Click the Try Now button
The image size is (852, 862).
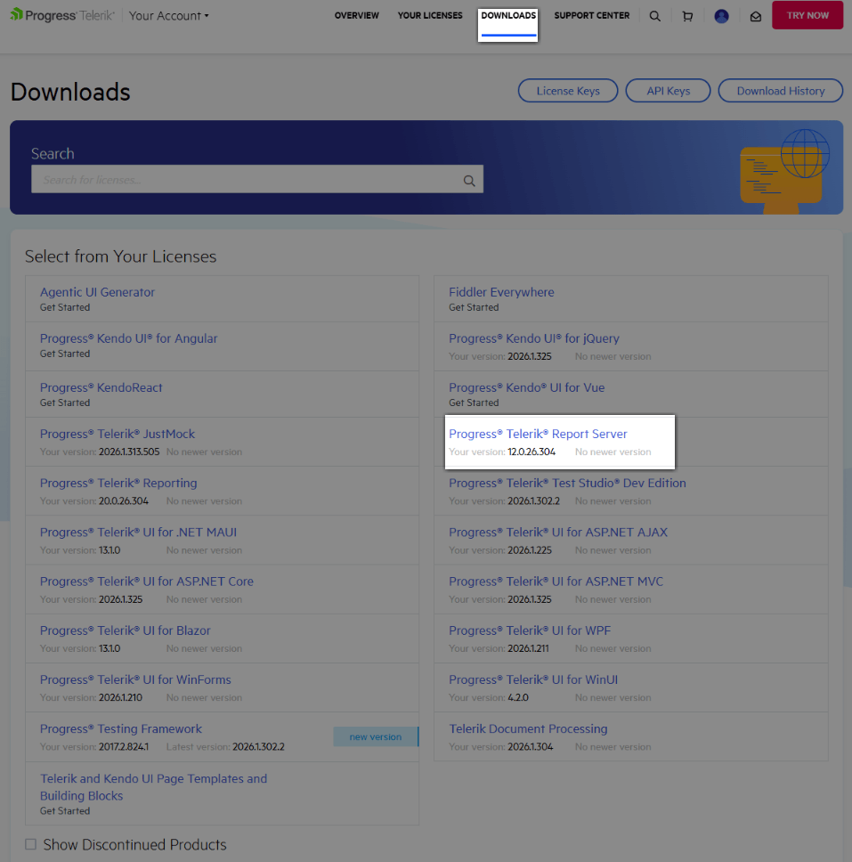click(x=807, y=15)
